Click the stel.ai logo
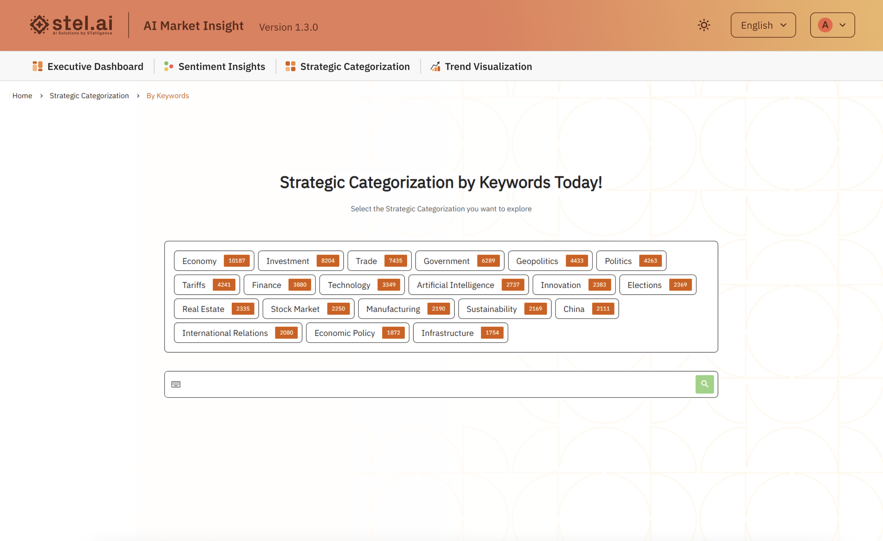Viewport: 883px width, 541px height. 71,25
